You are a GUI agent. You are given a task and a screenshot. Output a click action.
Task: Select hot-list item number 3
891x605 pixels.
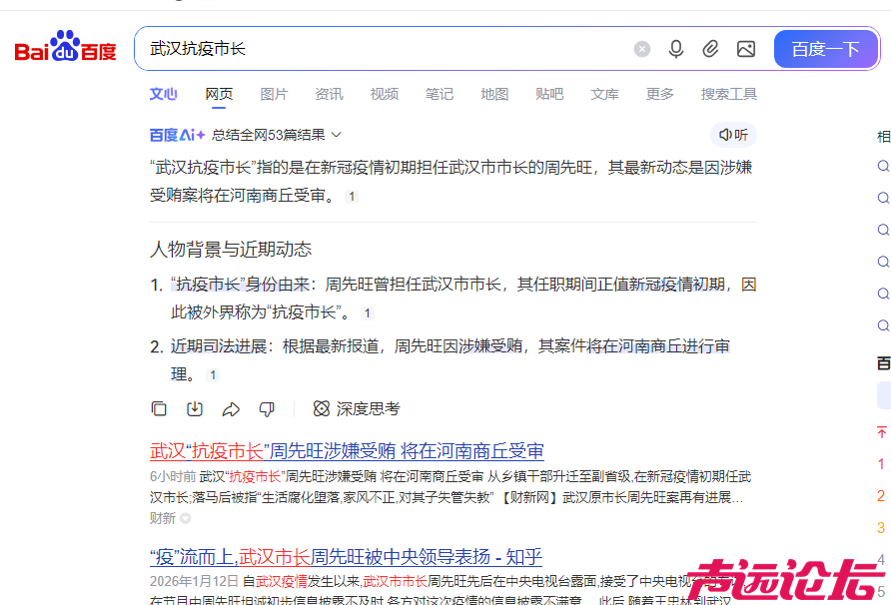[881, 528]
